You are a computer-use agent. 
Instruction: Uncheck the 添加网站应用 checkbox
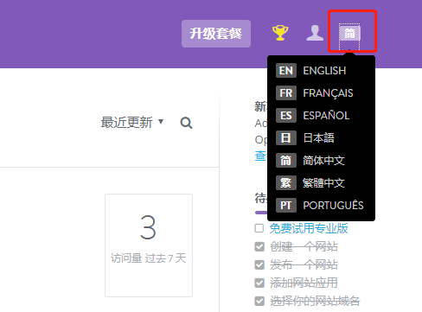coord(259,283)
